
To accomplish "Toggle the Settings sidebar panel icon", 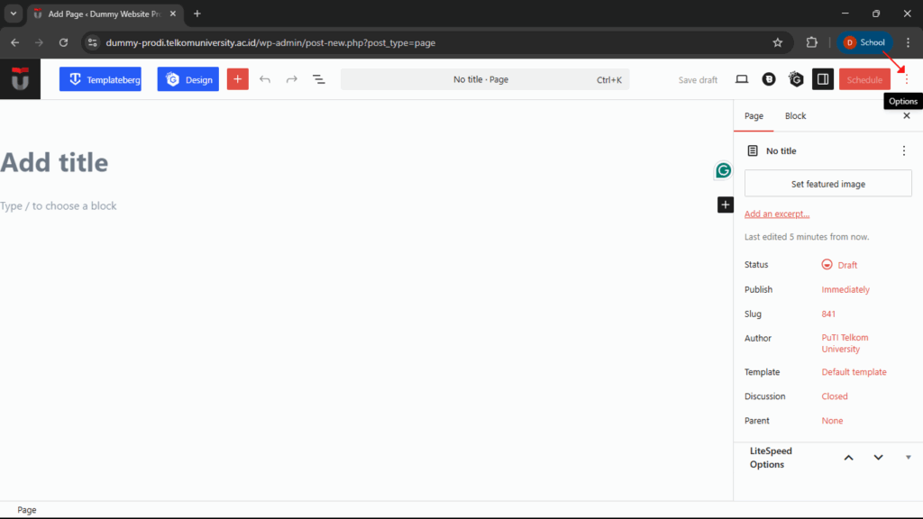I will tap(822, 79).
